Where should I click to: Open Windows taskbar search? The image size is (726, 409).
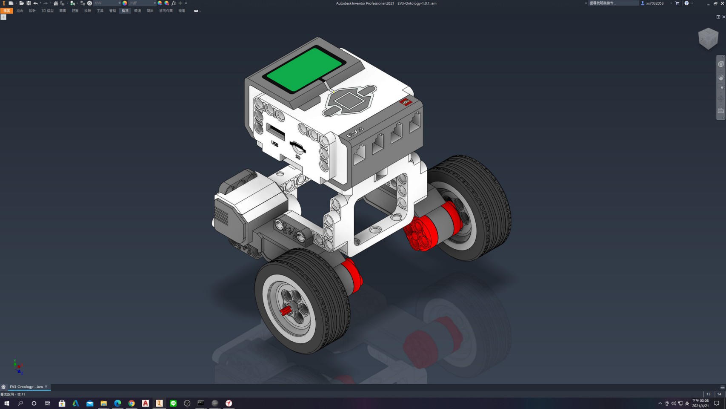[x=20, y=403]
